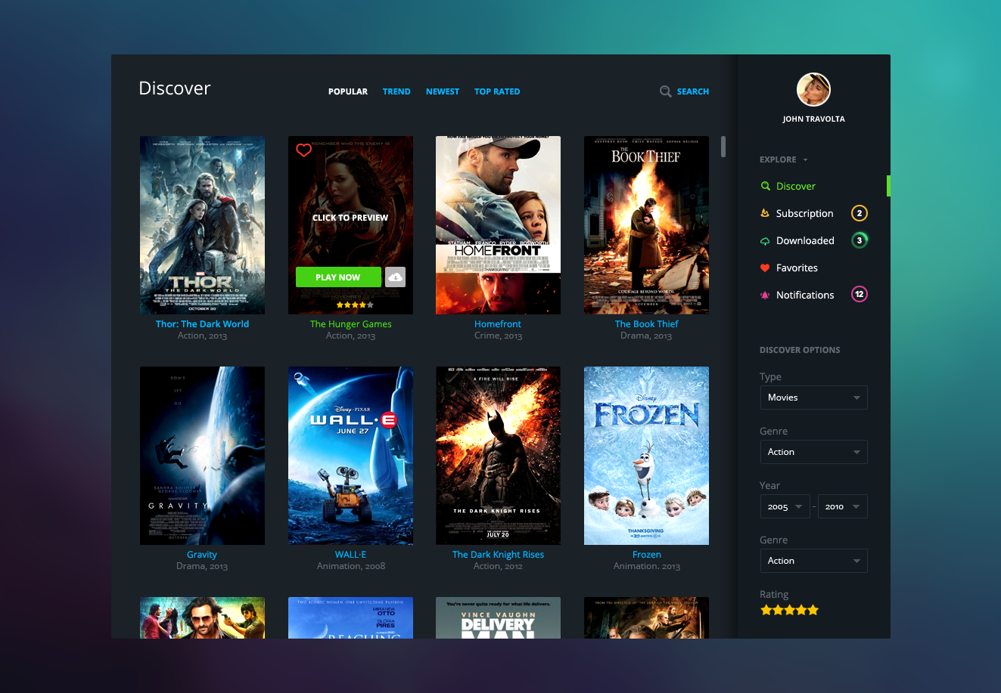Open the Gravity title link

[x=202, y=554]
